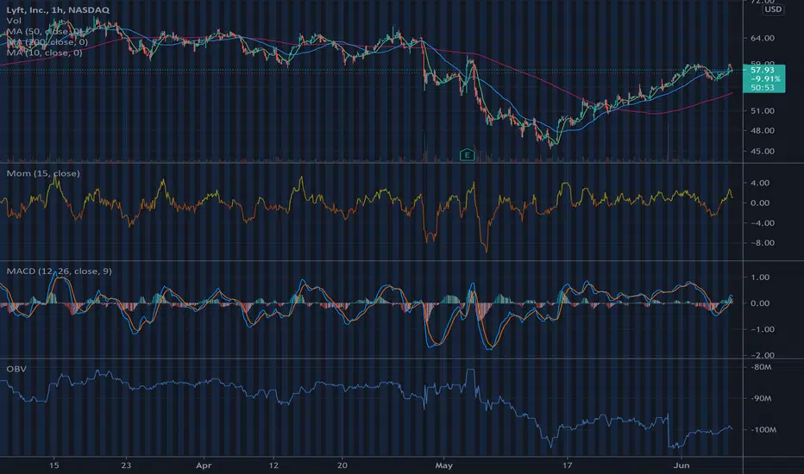Click the 0.00 label on MACD scale

tap(760, 303)
